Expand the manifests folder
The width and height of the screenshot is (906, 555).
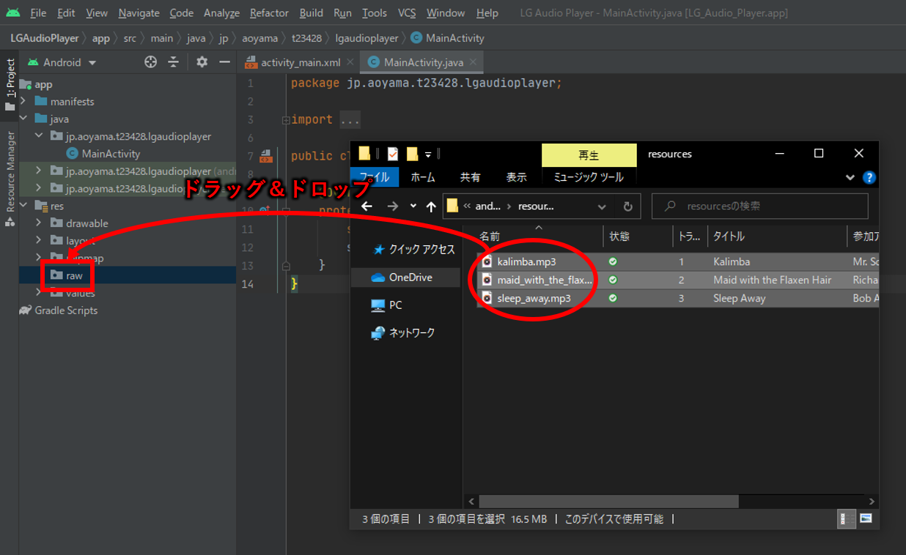coord(23,101)
